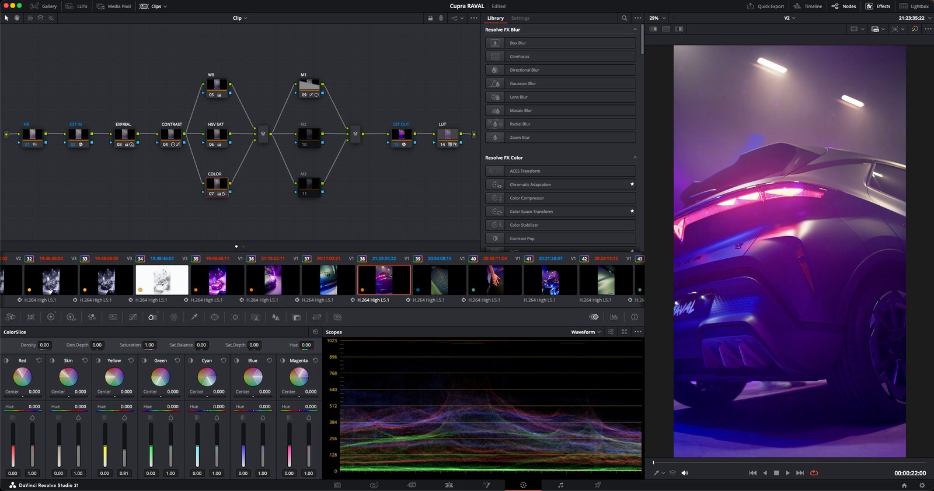Viewport: 934px width, 491px height.
Task: Select the WB node 05
Action: pyautogui.click(x=217, y=87)
